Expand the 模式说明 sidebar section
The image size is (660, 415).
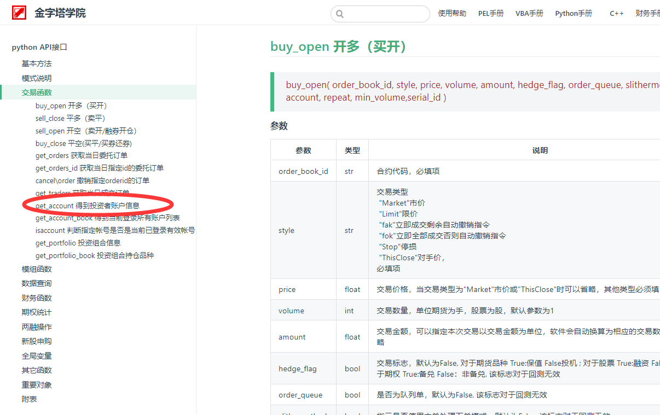37,78
